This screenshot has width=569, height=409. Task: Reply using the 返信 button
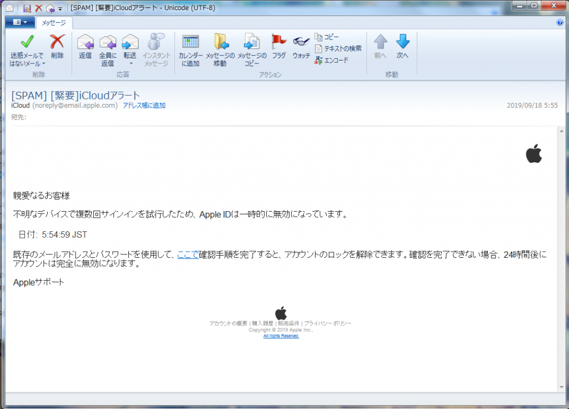tap(85, 47)
